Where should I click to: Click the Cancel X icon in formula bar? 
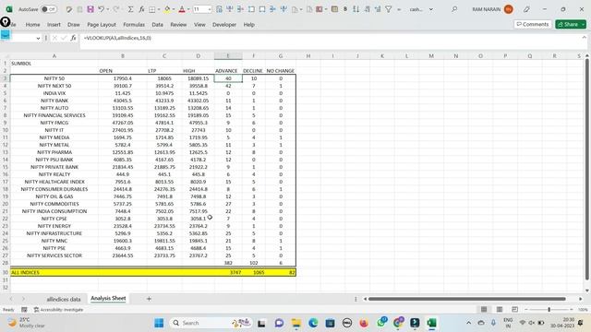point(54,38)
